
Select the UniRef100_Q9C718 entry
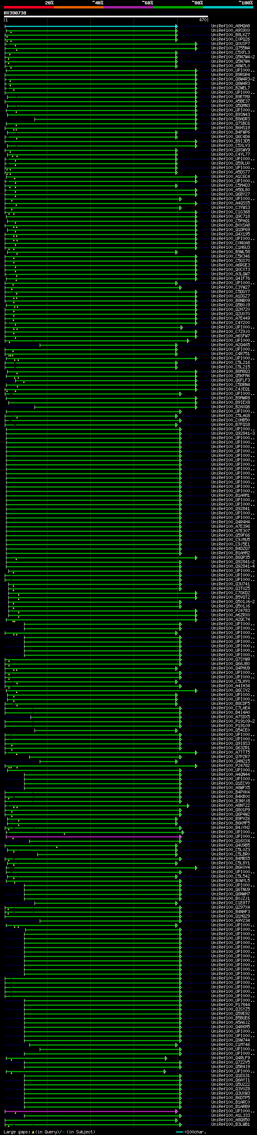(x=230, y=216)
